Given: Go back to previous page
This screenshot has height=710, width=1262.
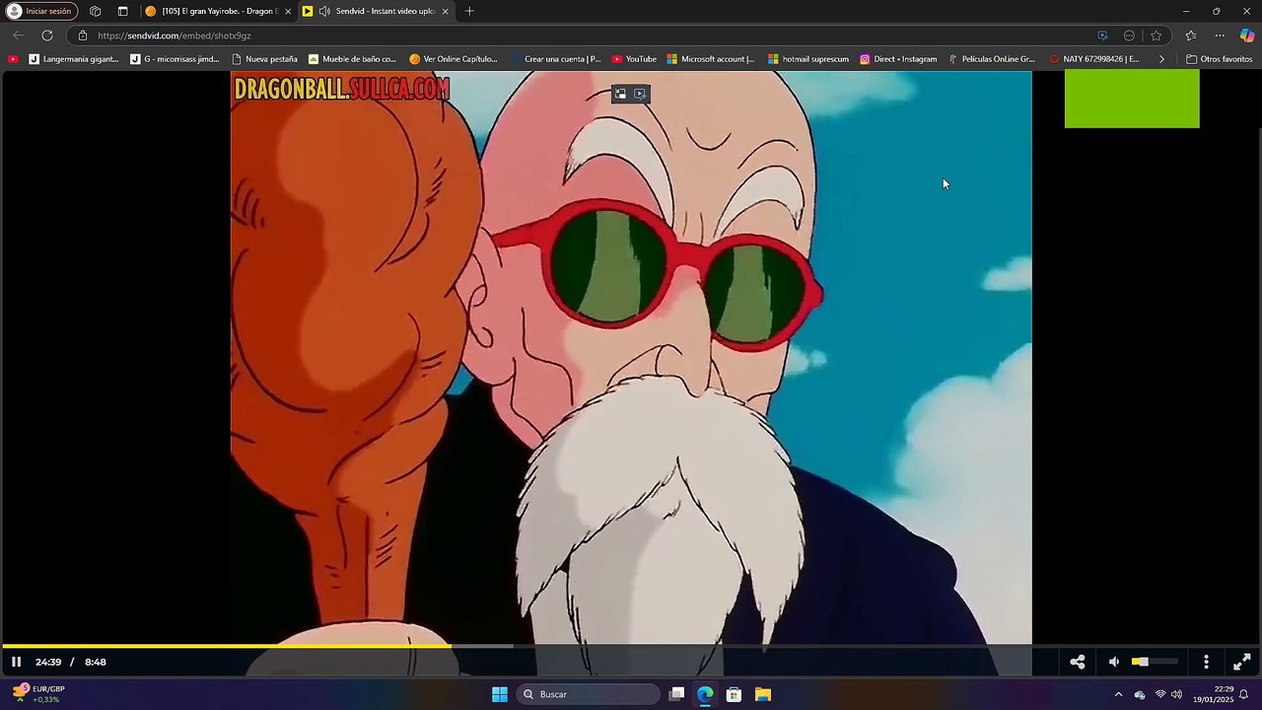Looking at the screenshot, I should (x=18, y=35).
